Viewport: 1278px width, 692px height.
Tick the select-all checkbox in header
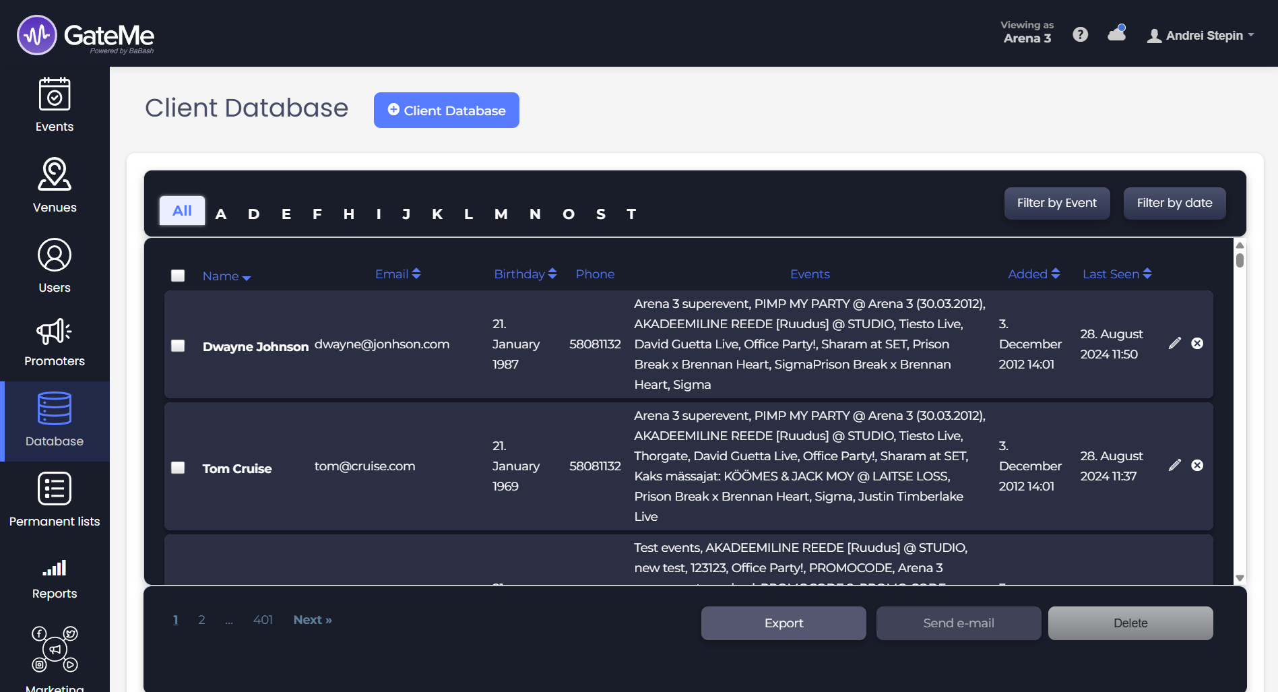click(x=178, y=276)
